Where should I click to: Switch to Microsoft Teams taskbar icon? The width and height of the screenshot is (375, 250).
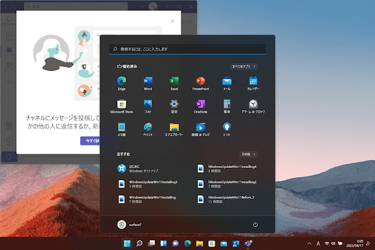click(x=248, y=244)
